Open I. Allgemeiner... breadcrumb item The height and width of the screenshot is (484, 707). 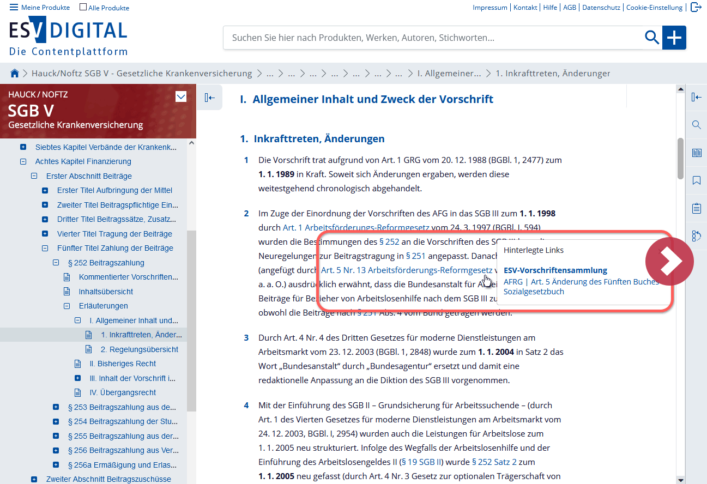point(449,73)
